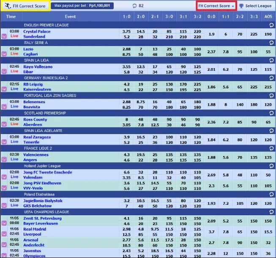Image resolution: width=276 pixels, height=258 pixels.
Task: Select Zenit match 1:1 odds 5.2
Action: [226, 221]
